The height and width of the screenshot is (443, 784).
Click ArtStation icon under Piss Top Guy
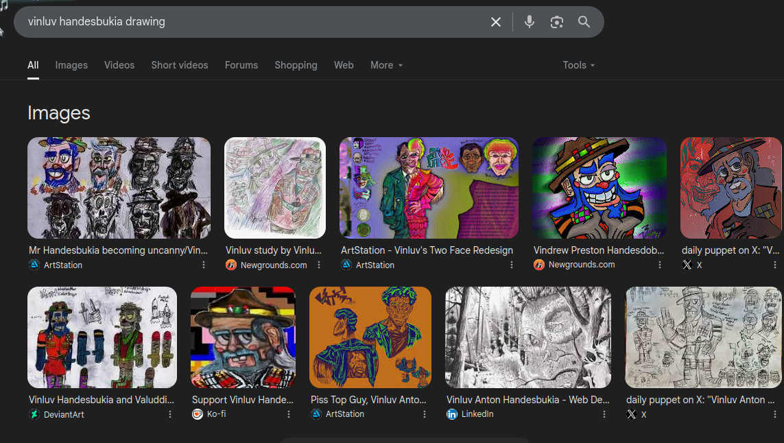point(316,414)
